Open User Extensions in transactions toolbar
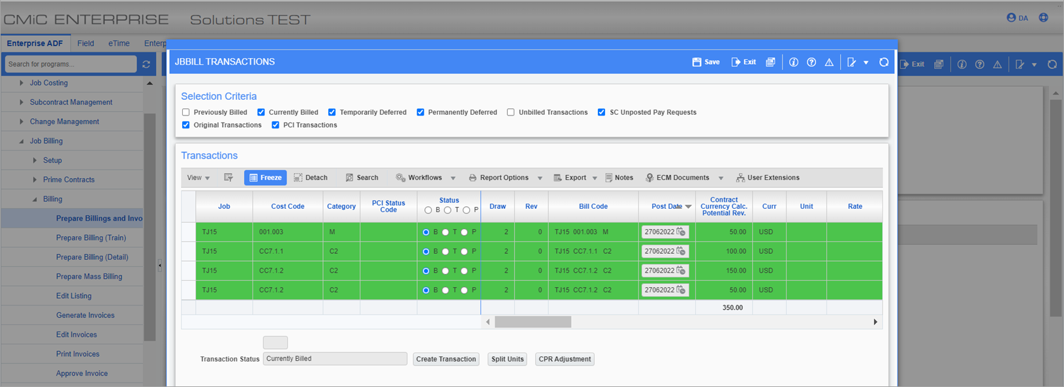The image size is (1064, 387). 768,178
